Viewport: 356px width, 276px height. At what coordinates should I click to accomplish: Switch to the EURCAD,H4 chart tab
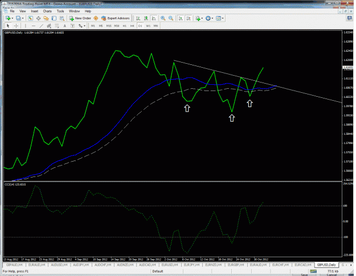tap(303, 265)
